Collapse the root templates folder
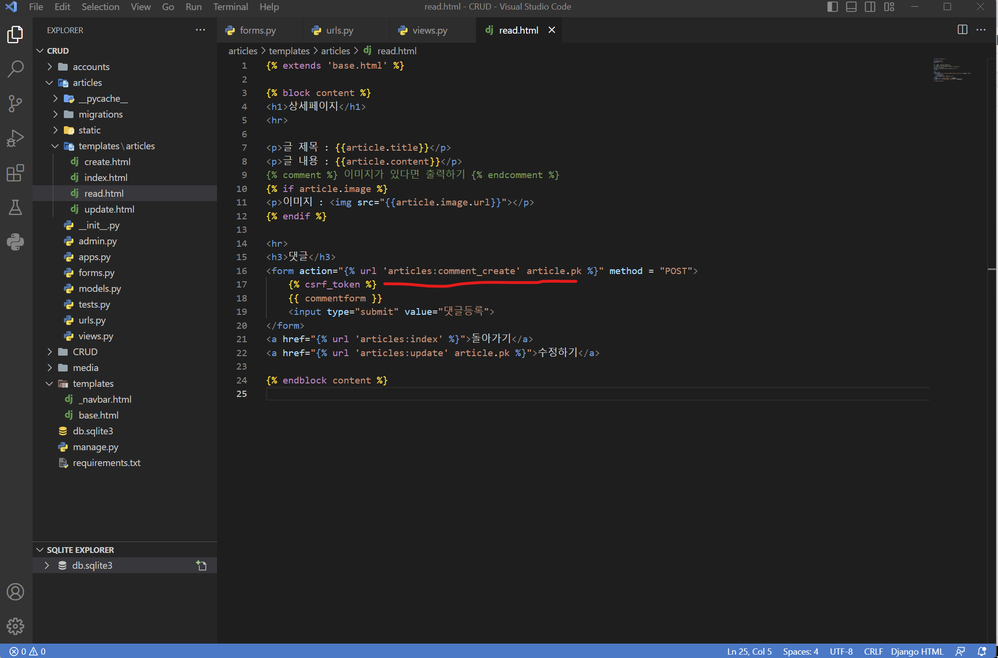998x658 pixels. (x=49, y=383)
